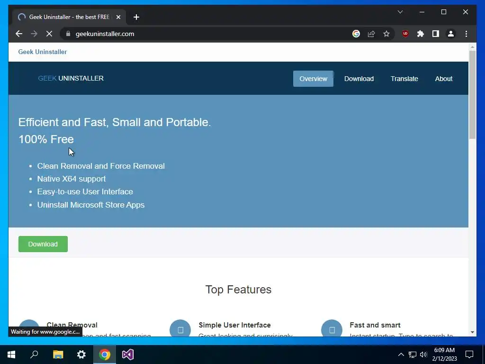
Task: Click the Chrome taskbar icon
Action: tap(105, 355)
